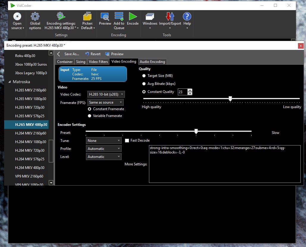Expand the Picker Default dropdown arrow

pos(94,28)
